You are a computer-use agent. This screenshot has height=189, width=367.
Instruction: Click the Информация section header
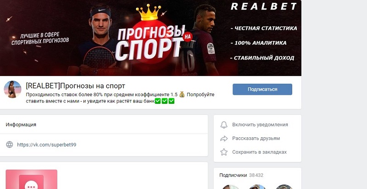pyautogui.click(x=21, y=124)
